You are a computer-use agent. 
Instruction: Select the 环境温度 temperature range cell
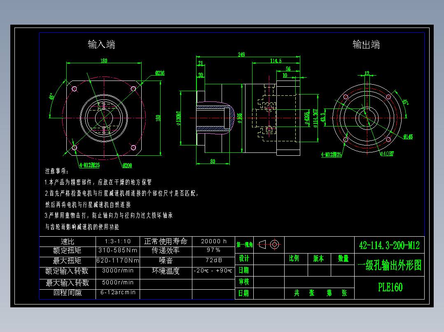click(x=213, y=271)
